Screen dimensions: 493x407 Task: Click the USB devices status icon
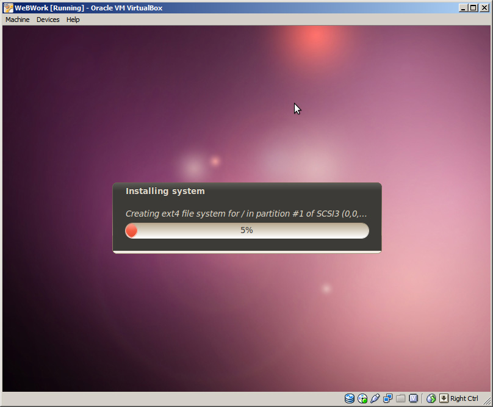coord(375,398)
